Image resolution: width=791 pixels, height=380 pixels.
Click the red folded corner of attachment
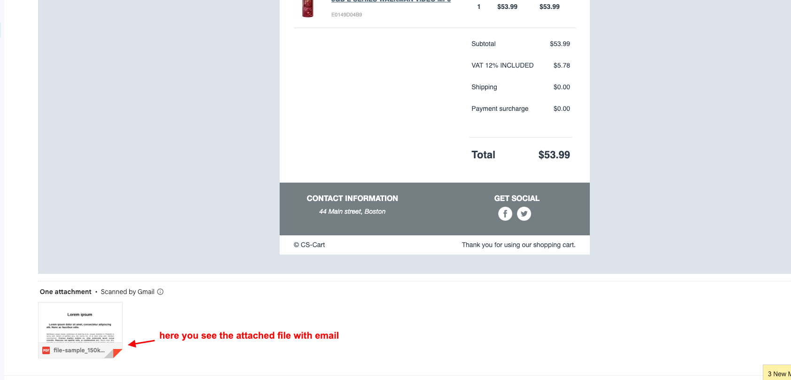tap(117, 353)
